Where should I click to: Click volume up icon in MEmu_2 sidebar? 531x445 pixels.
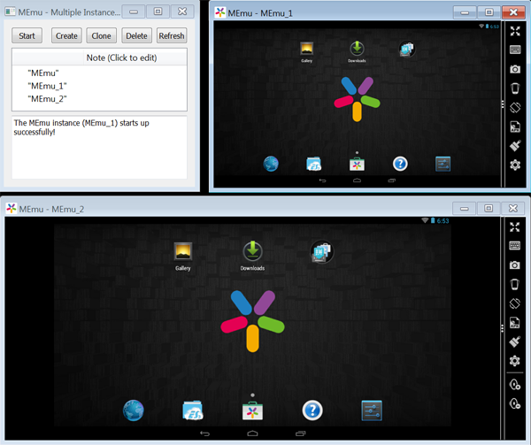[515, 385]
